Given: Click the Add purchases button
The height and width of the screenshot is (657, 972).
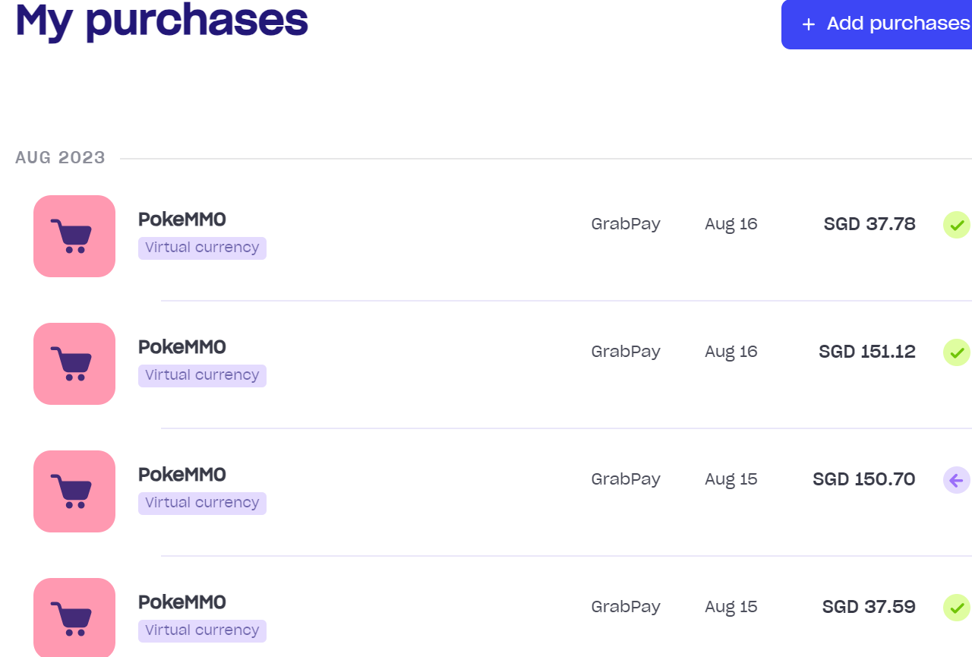Looking at the screenshot, I should (x=877, y=24).
